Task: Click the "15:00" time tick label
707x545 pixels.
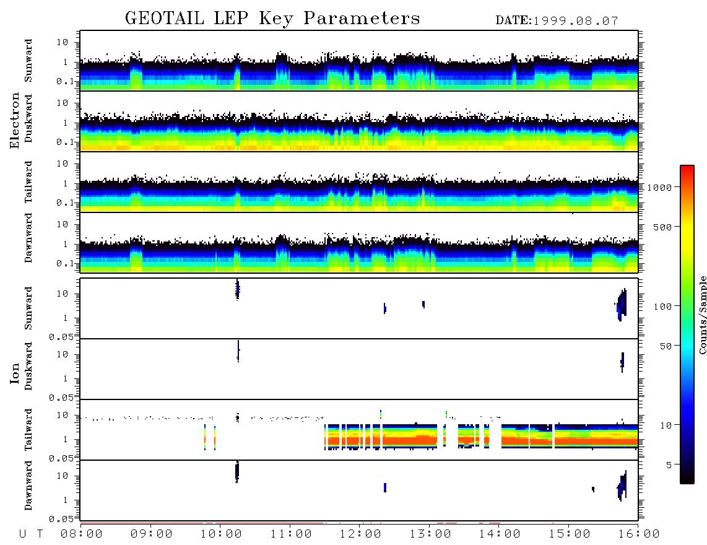Action: (x=570, y=534)
